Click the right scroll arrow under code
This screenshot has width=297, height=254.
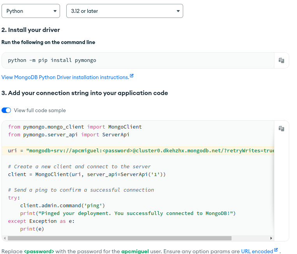pos(271,238)
